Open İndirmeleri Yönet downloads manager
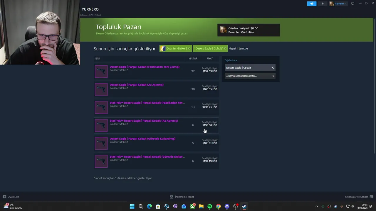Viewport: 376px width, 211px height. 182,197
